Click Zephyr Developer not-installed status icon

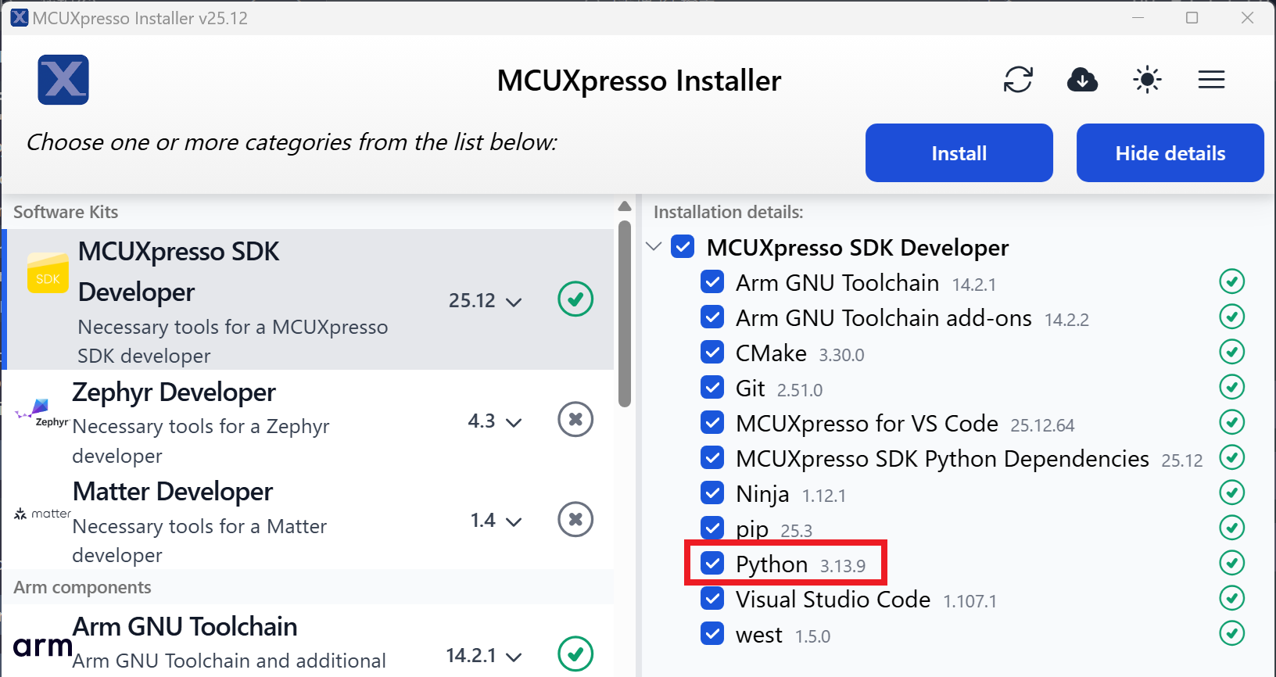pyautogui.click(x=575, y=420)
